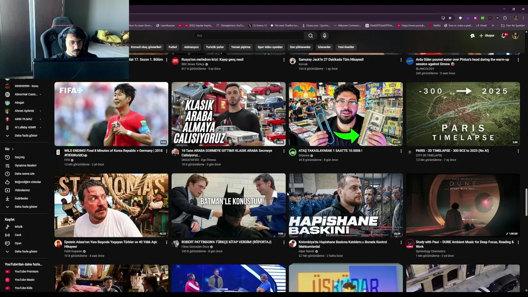Screen dimensions: 528x297
Task: Open AKIN YILMAZ subscription channel
Action: coord(24,119)
